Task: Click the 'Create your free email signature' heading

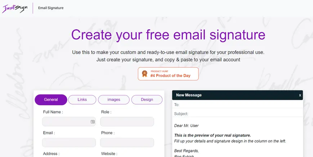Action: [x=168, y=35]
